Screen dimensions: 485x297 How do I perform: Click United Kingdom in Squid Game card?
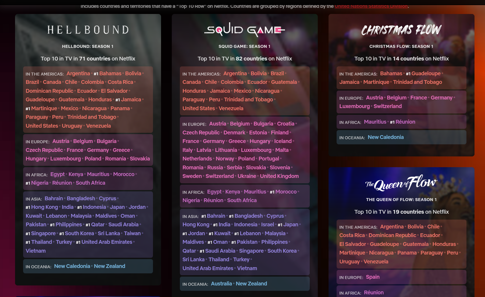279,176
